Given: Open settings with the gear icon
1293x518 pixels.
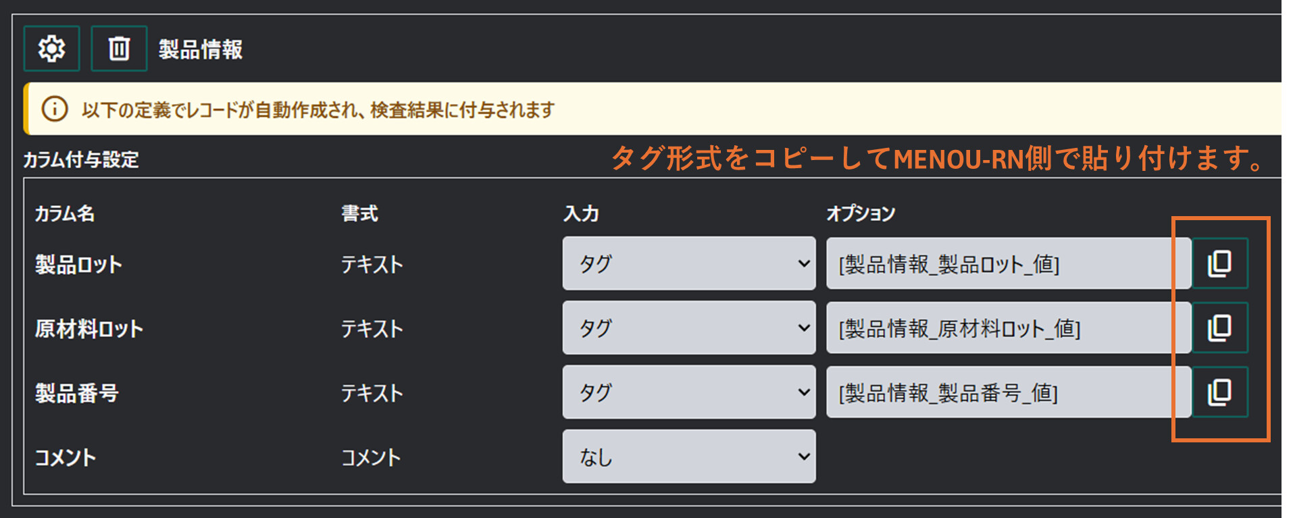Looking at the screenshot, I should click(x=51, y=49).
